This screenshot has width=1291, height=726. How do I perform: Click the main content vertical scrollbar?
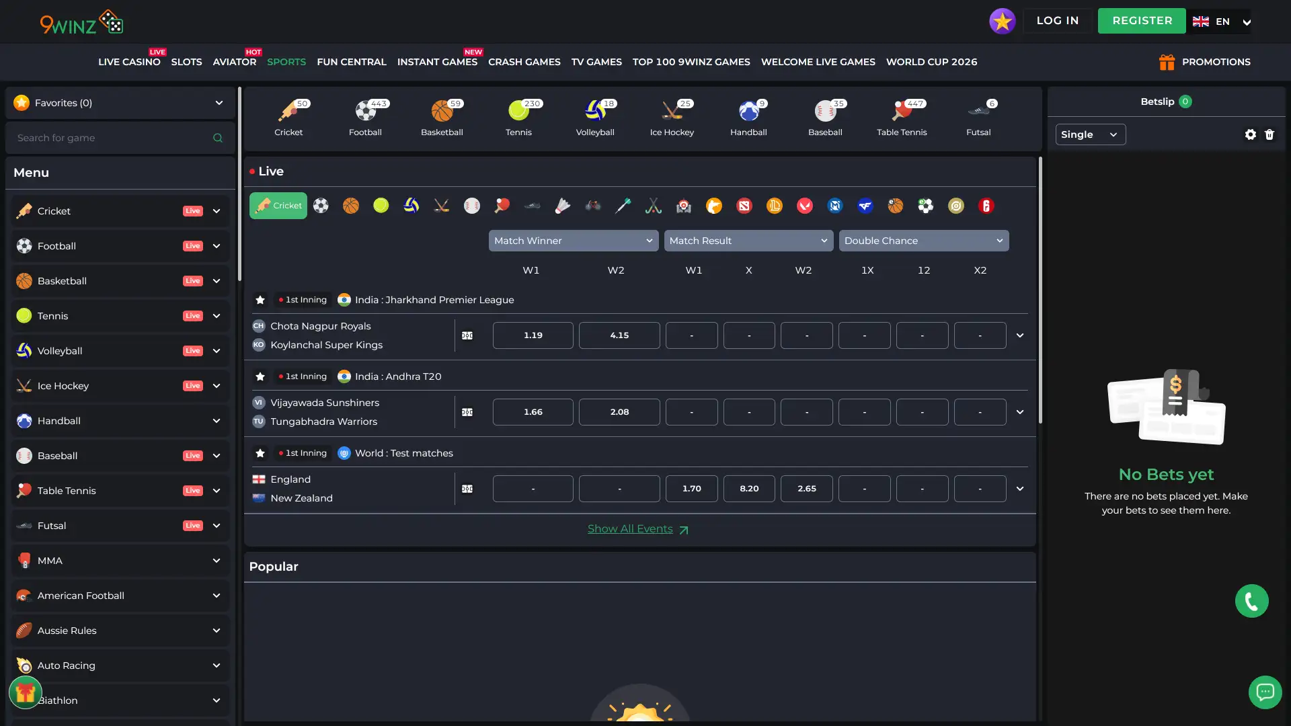tap(1040, 290)
